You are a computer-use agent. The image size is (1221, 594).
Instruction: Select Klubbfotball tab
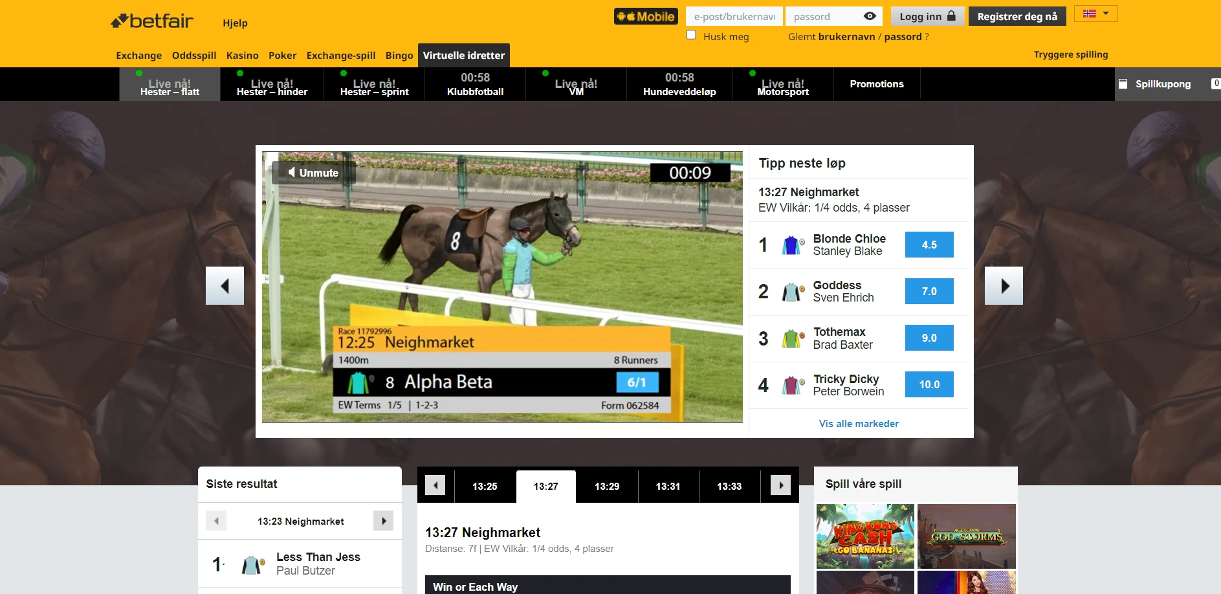click(x=475, y=84)
